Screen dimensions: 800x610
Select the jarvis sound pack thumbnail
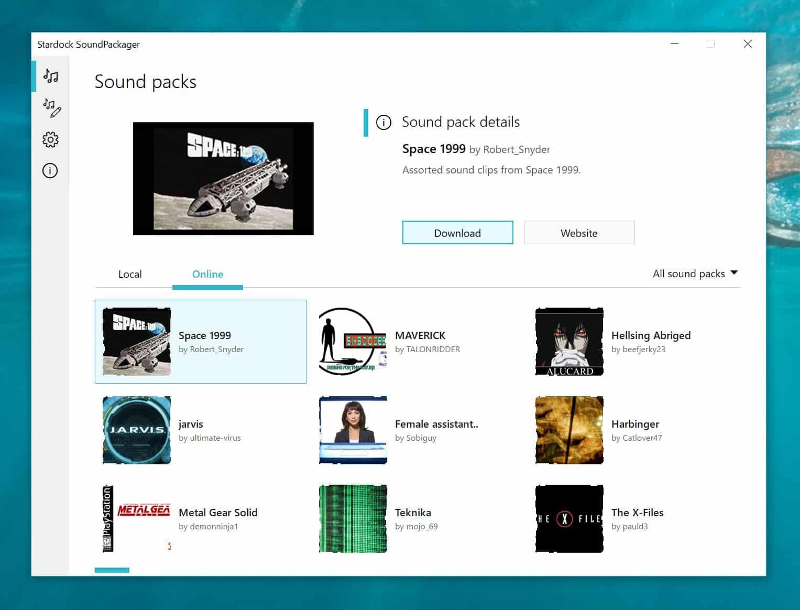click(x=137, y=430)
